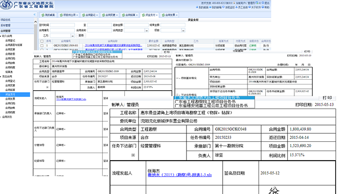Switch to the 合同发票 tab
338x194 pixels.
coord(169,15)
